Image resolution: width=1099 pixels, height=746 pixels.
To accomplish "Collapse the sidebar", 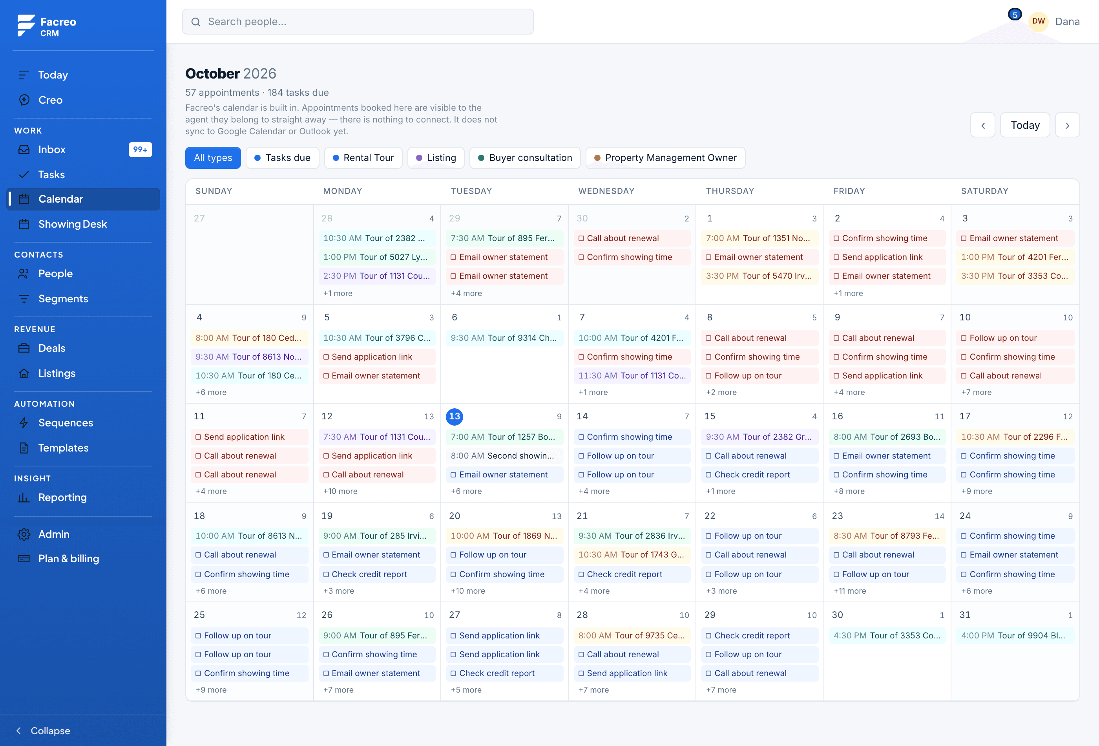I will tap(43, 731).
